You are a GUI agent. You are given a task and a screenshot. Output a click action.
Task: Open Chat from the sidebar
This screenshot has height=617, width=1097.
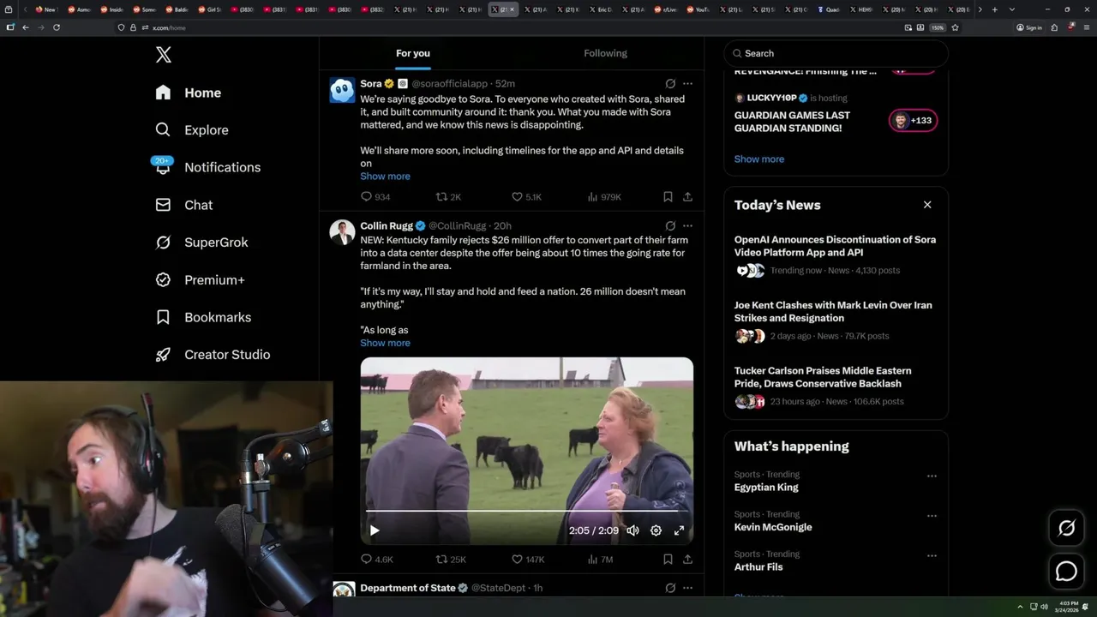pyautogui.click(x=184, y=205)
